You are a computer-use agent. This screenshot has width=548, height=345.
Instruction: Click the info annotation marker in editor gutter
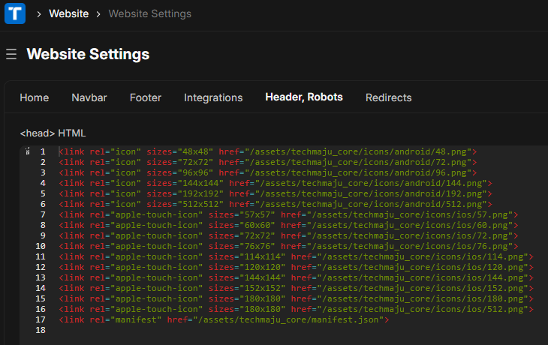click(x=28, y=151)
